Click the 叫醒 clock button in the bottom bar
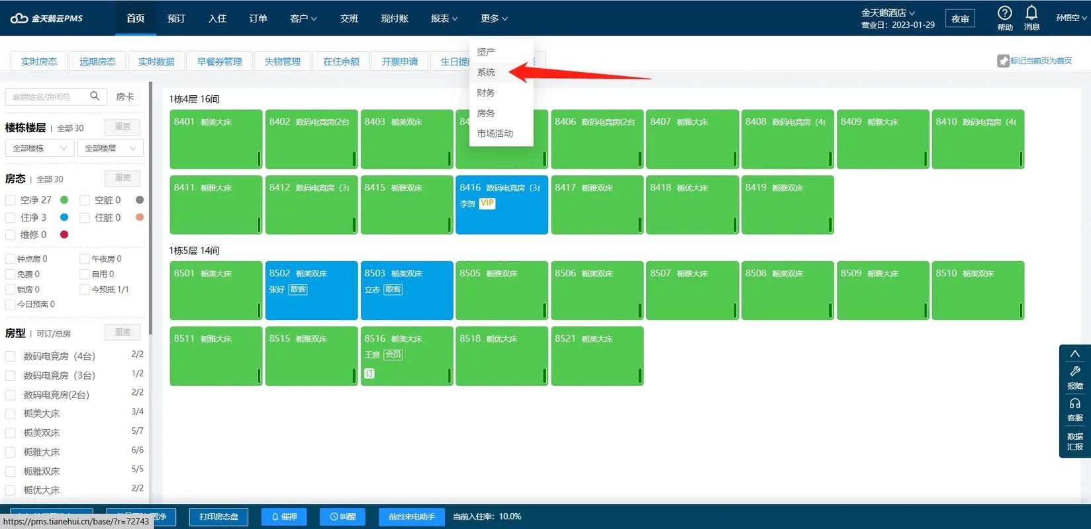The width and height of the screenshot is (1091, 529). (343, 516)
